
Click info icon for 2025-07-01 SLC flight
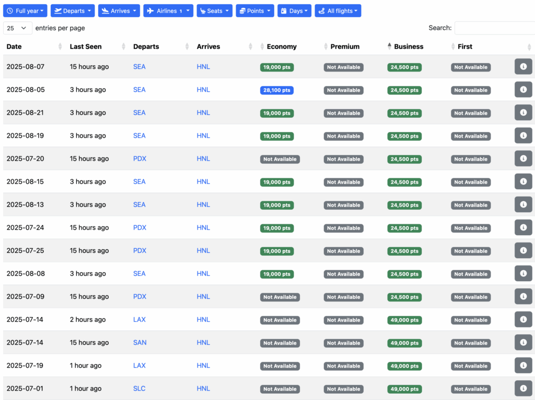(x=523, y=388)
